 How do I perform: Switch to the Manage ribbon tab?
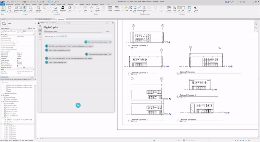(x=82, y=5)
